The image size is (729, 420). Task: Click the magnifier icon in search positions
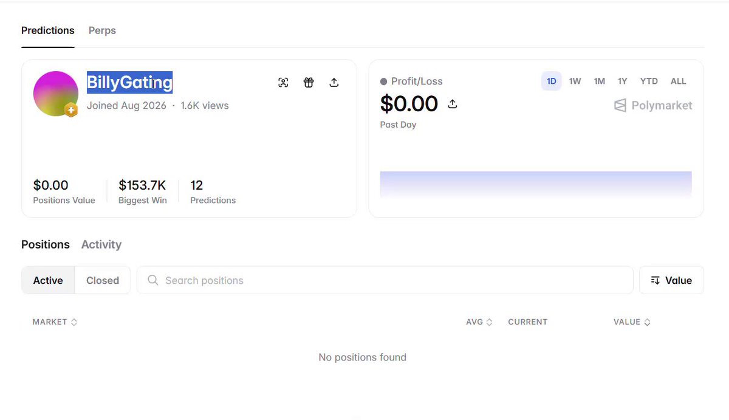153,280
